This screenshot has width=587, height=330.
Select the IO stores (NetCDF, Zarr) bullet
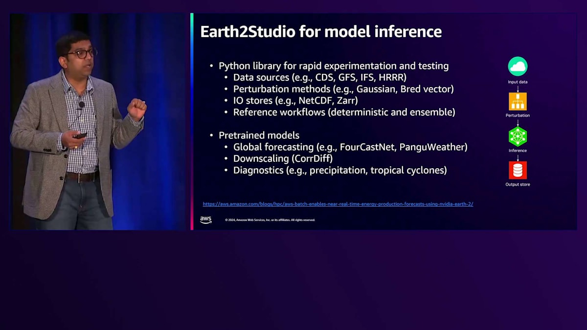(x=295, y=101)
